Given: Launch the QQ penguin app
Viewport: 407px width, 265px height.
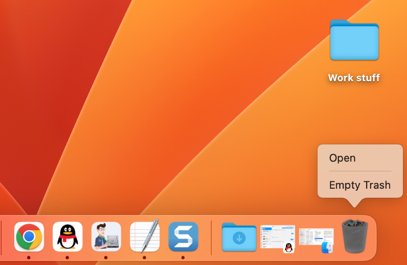Looking at the screenshot, I should (67, 237).
